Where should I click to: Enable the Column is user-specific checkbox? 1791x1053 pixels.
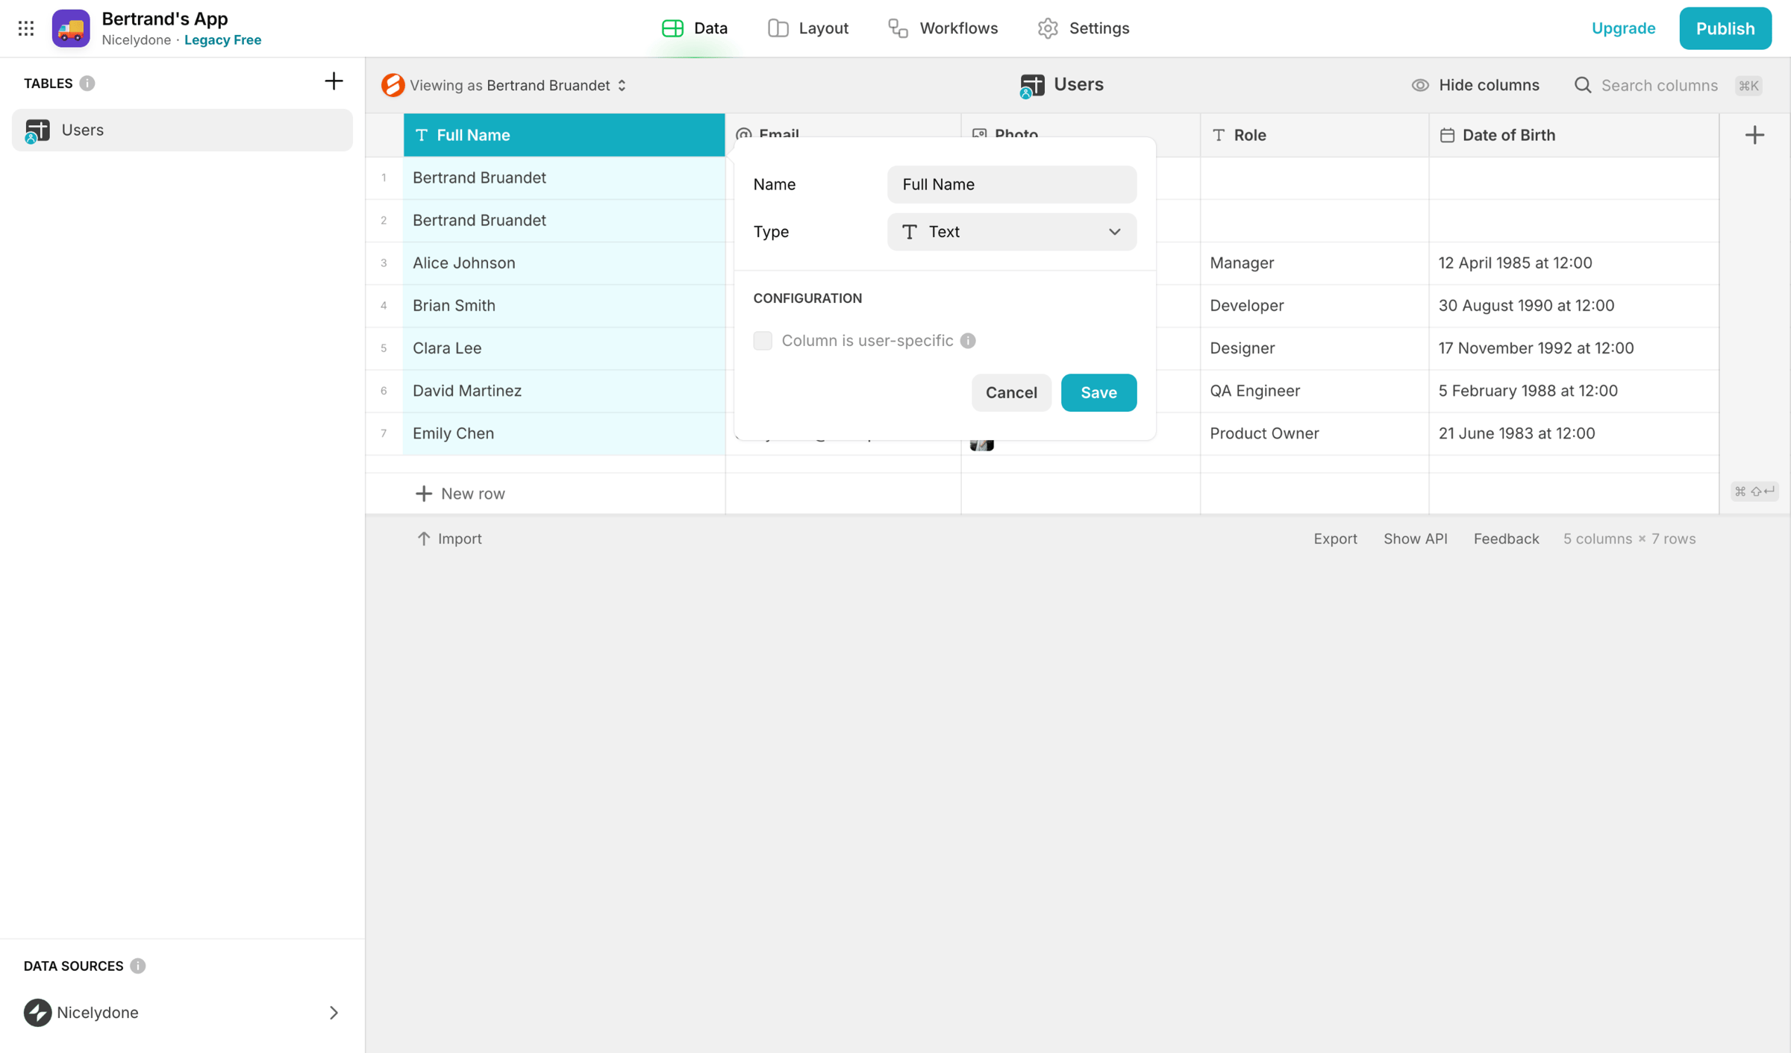763,341
